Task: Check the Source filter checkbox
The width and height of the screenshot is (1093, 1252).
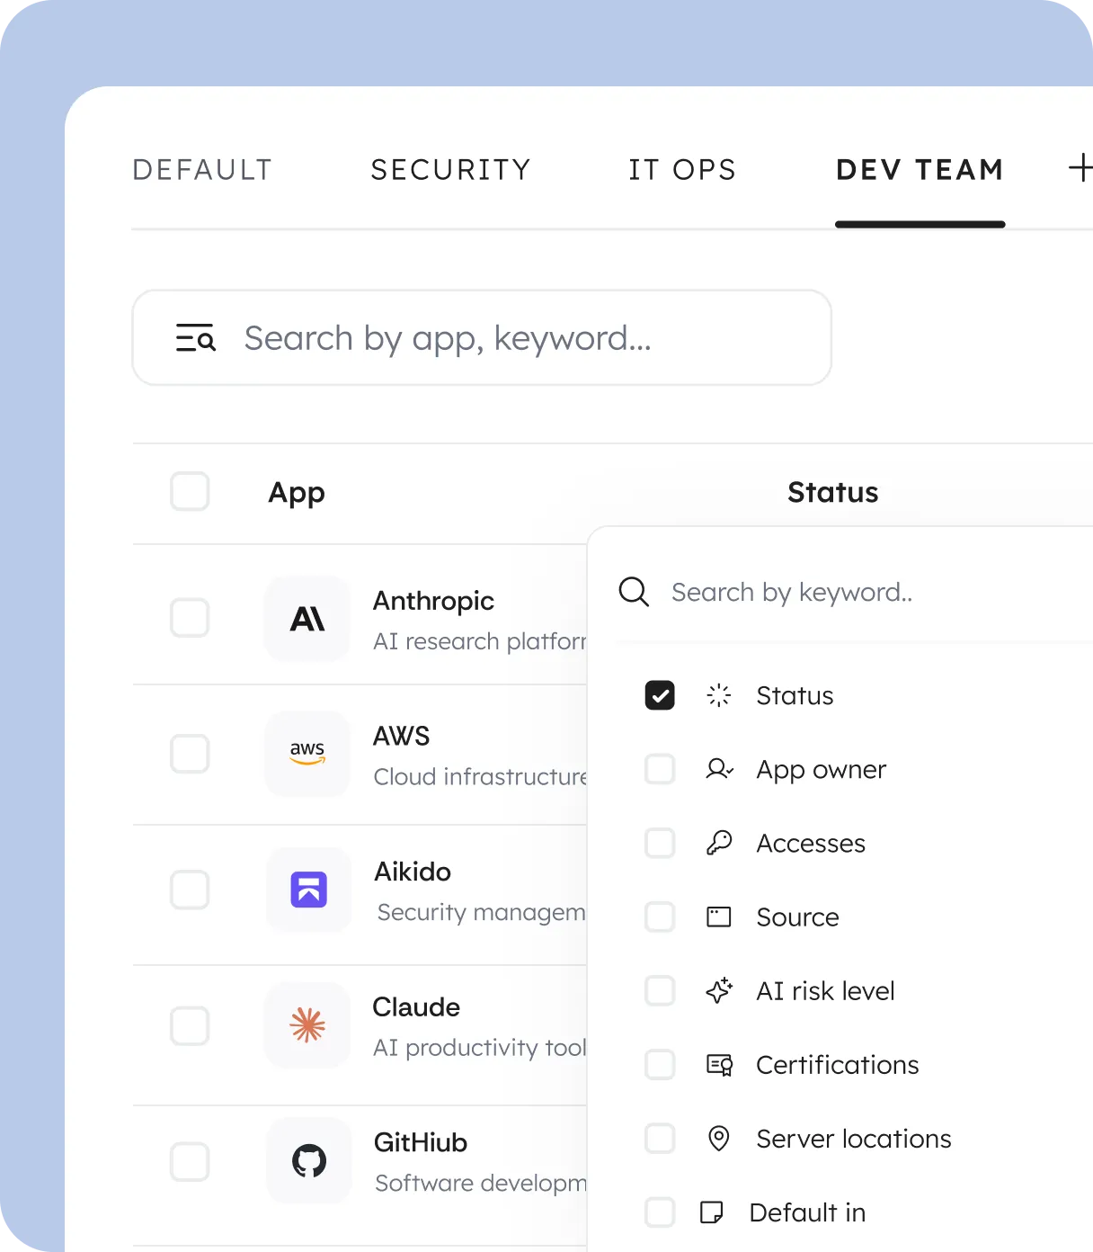Action: click(x=659, y=917)
